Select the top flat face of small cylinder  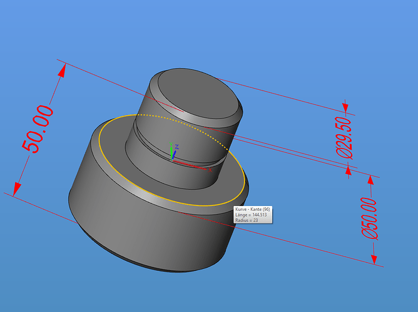click(198, 93)
